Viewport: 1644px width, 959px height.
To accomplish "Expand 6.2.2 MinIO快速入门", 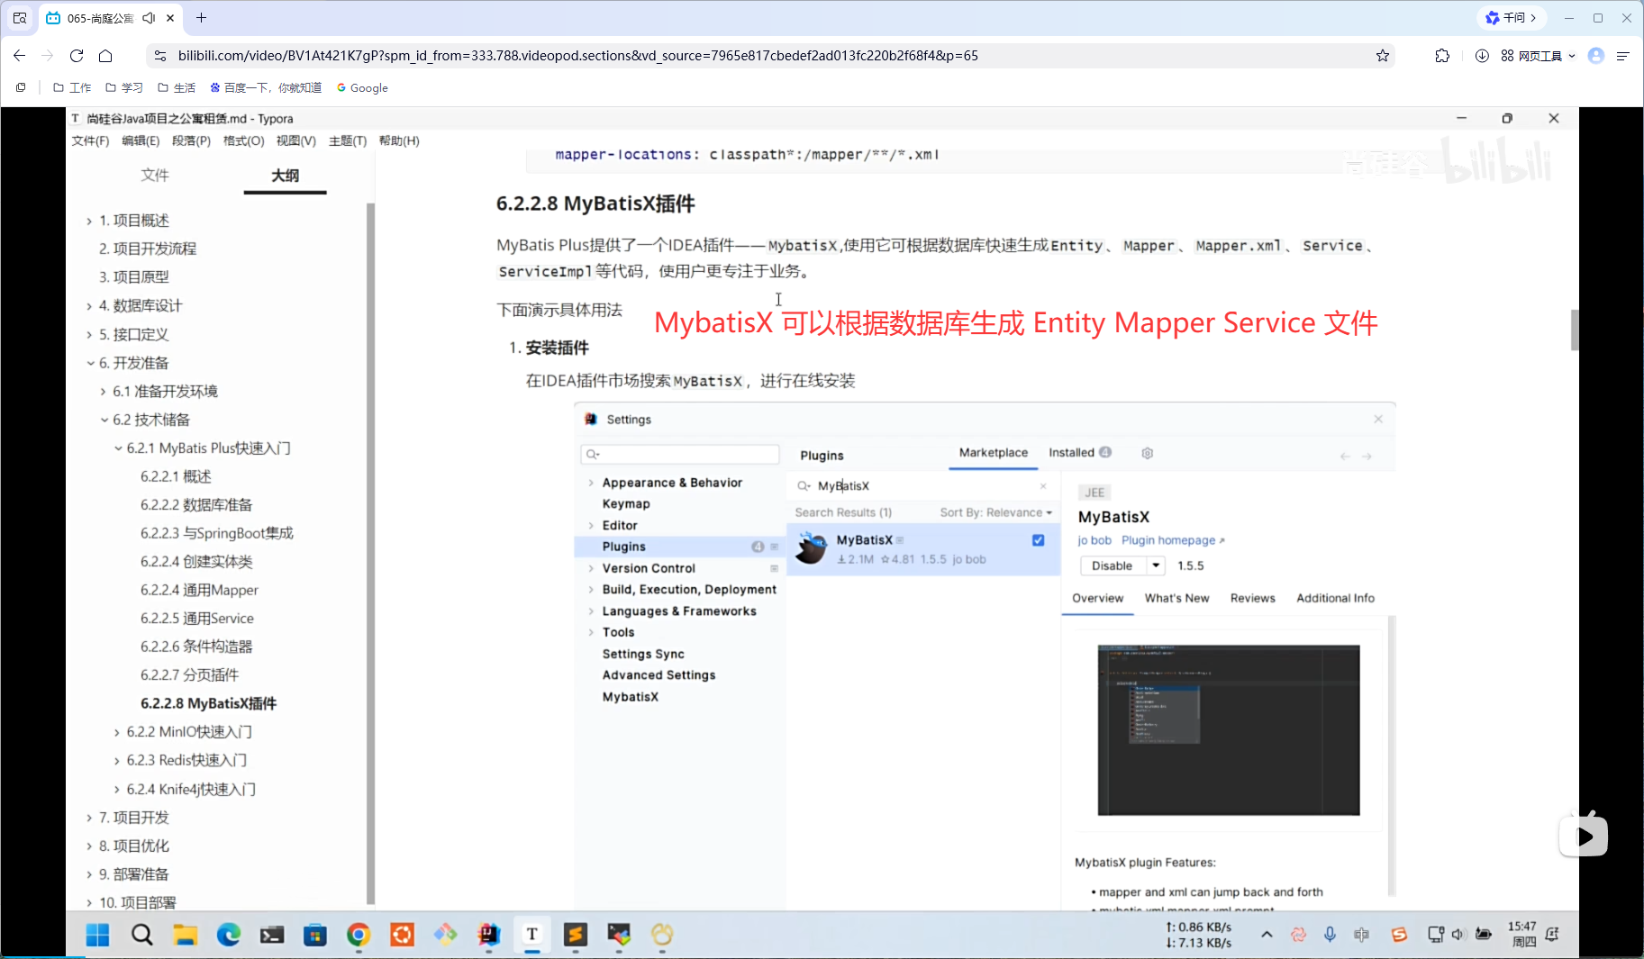I will 117,733.
